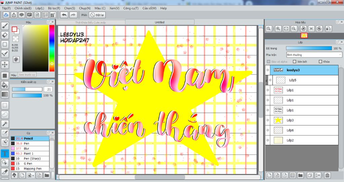Enable the Xén bớt clipping checkbox
This screenshot has height=182, width=344.
click(x=295, y=62)
